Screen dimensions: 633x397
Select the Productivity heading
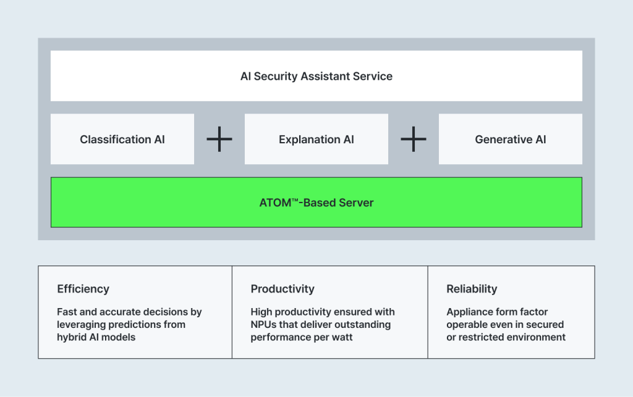point(283,289)
